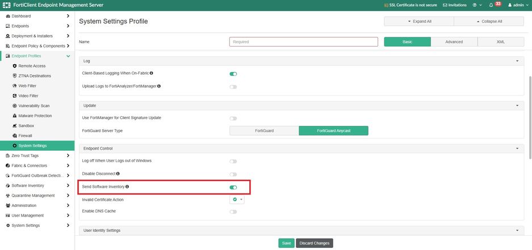Open the Quarantine Management menu item
532x250 pixels.
pos(37,196)
